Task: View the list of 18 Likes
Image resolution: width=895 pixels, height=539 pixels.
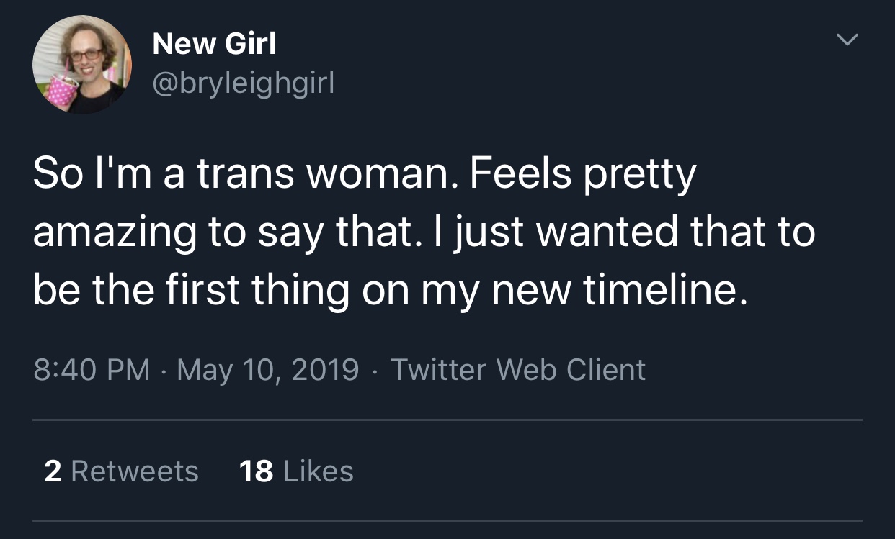Action: tap(295, 471)
